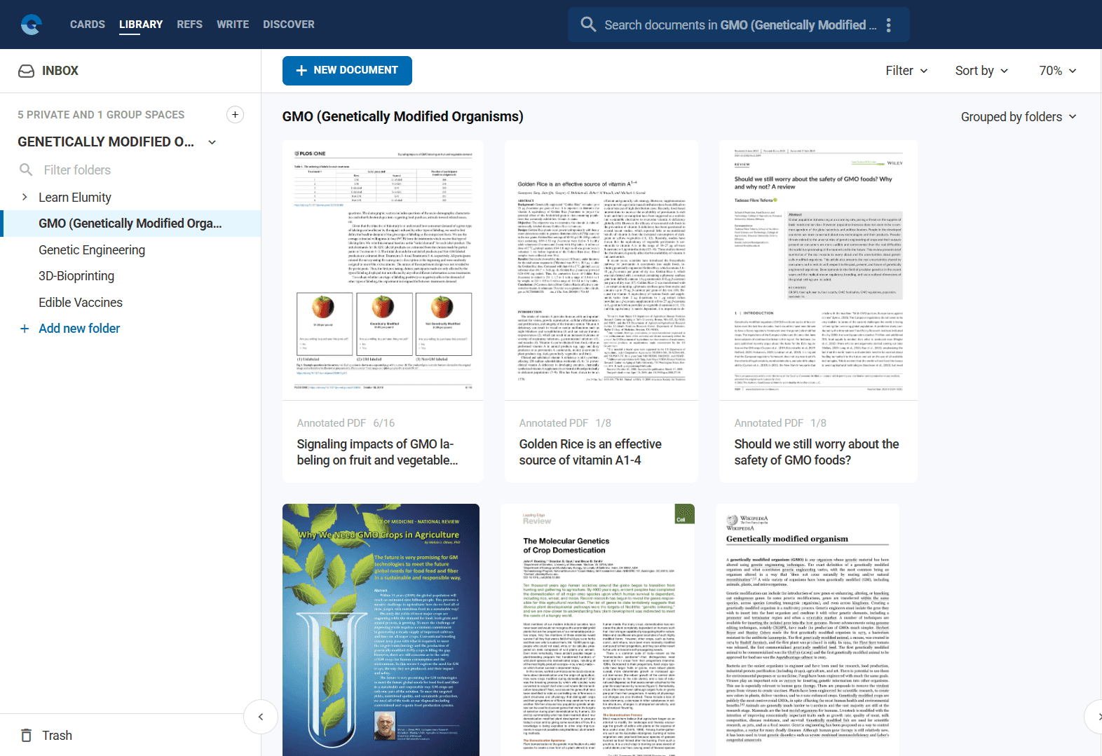Viewport: 1102px width, 756px height.
Task: Click Add new folder link
Action: pyautogui.click(x=79, y=329)
